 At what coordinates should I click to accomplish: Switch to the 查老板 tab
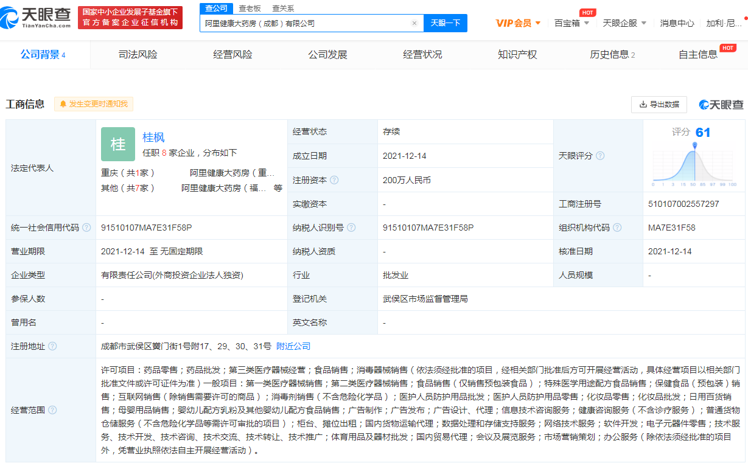point(249,9)
